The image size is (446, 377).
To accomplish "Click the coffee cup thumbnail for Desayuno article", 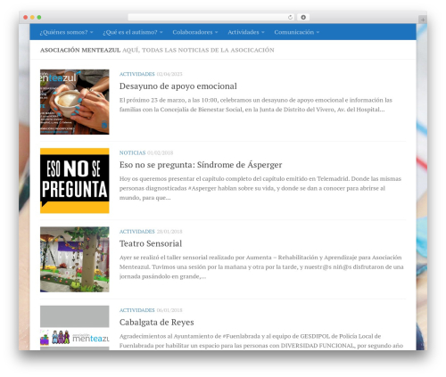I will click(x=75, y=102).
